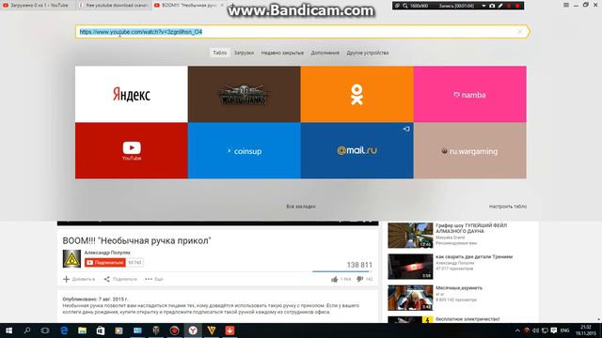Open the Yandex browser hamburger menu
Image resolution: width=602 pixels, height=338 pixels.
click(566, 5)
